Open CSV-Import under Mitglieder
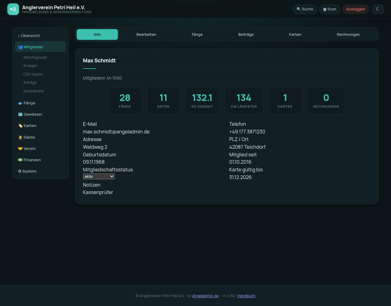Image resolution: width=391 pixels, height=306 pixels. coord(33,74)
